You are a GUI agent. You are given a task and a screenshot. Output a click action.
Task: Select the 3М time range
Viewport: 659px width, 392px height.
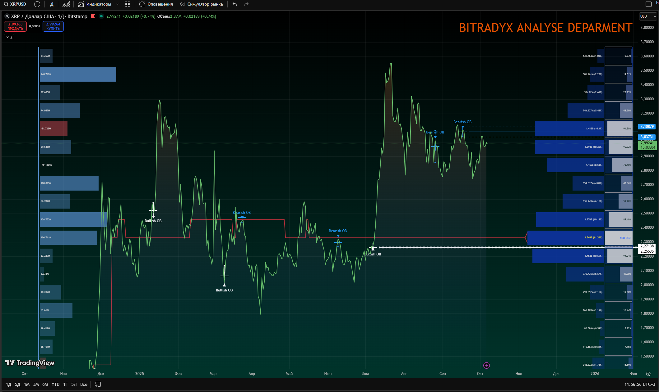tap(36, 384)
